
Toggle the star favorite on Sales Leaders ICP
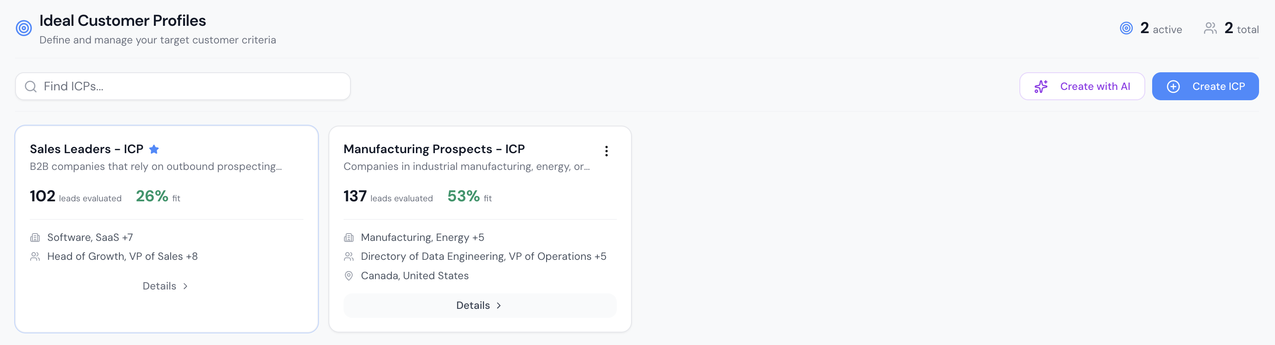point(154,149)
